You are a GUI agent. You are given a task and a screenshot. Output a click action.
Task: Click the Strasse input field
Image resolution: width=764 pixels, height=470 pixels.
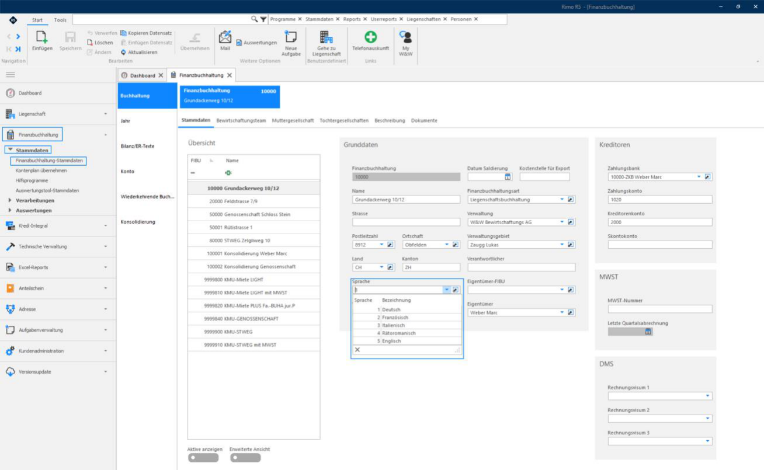point(406,222)
